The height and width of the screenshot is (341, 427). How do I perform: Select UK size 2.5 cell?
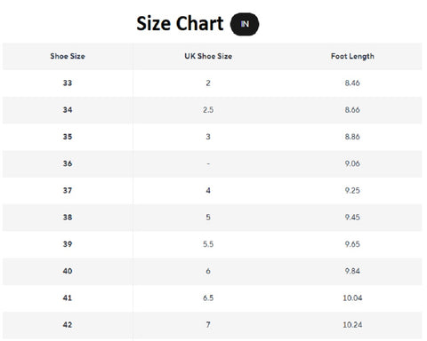point(208,110)
